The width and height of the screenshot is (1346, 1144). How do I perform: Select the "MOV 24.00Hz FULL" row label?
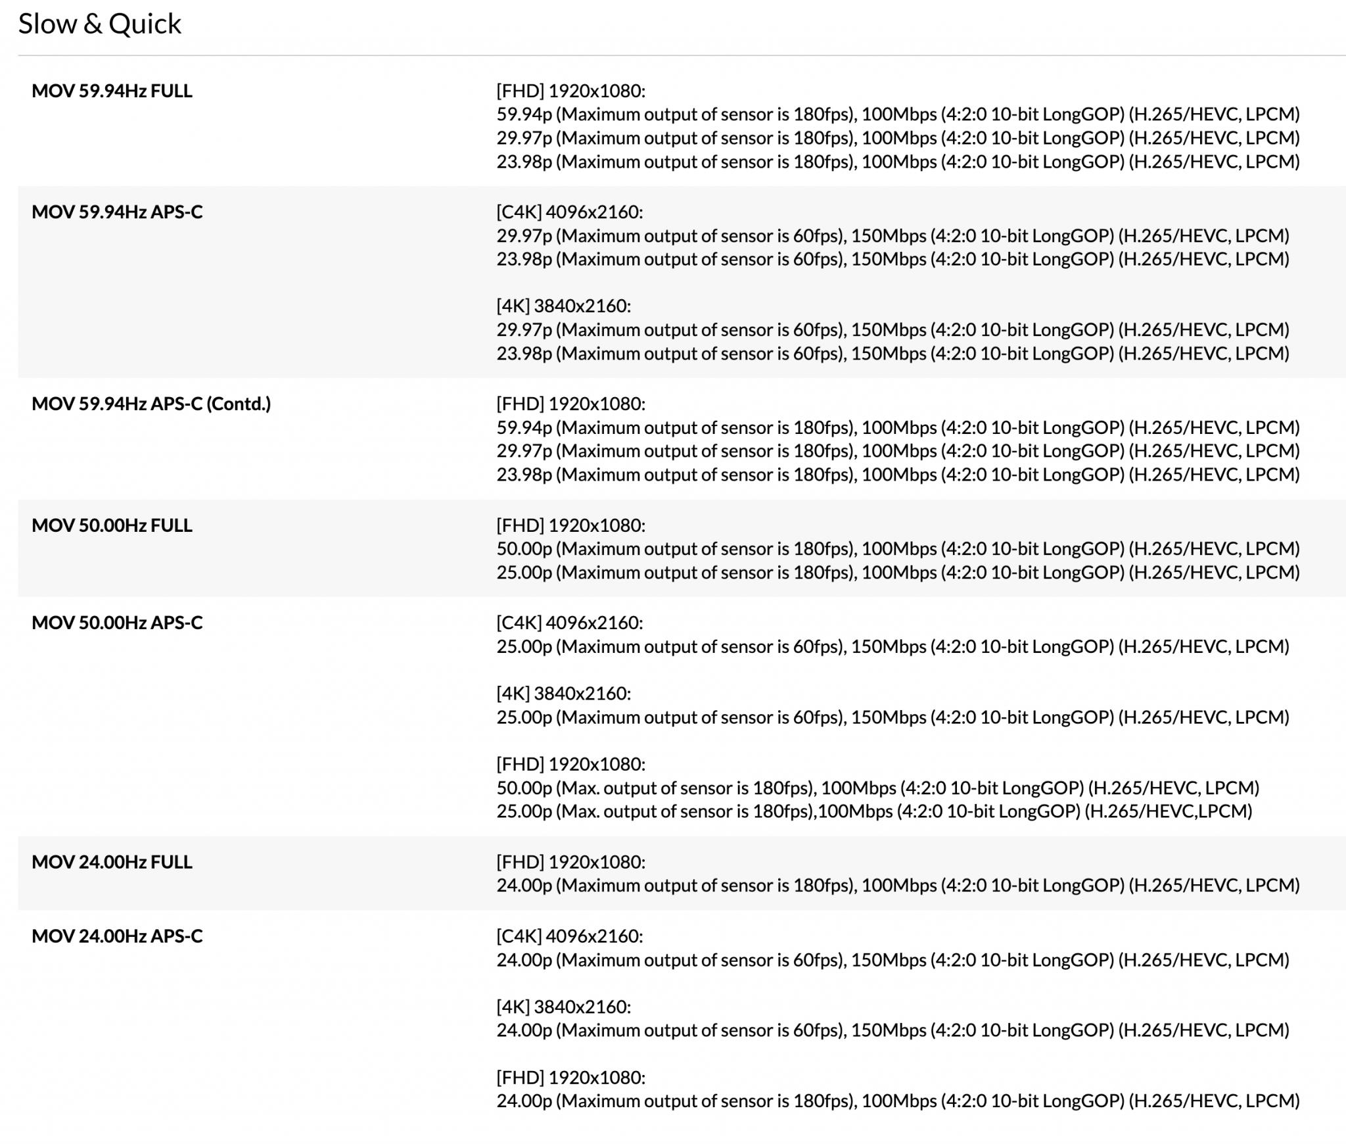112,862
